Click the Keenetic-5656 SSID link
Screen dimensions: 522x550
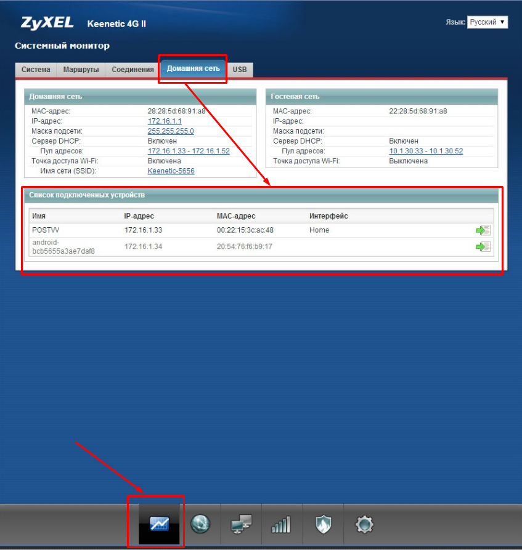coord(171,171)
